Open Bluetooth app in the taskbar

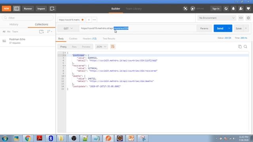[x=51, y=138]
